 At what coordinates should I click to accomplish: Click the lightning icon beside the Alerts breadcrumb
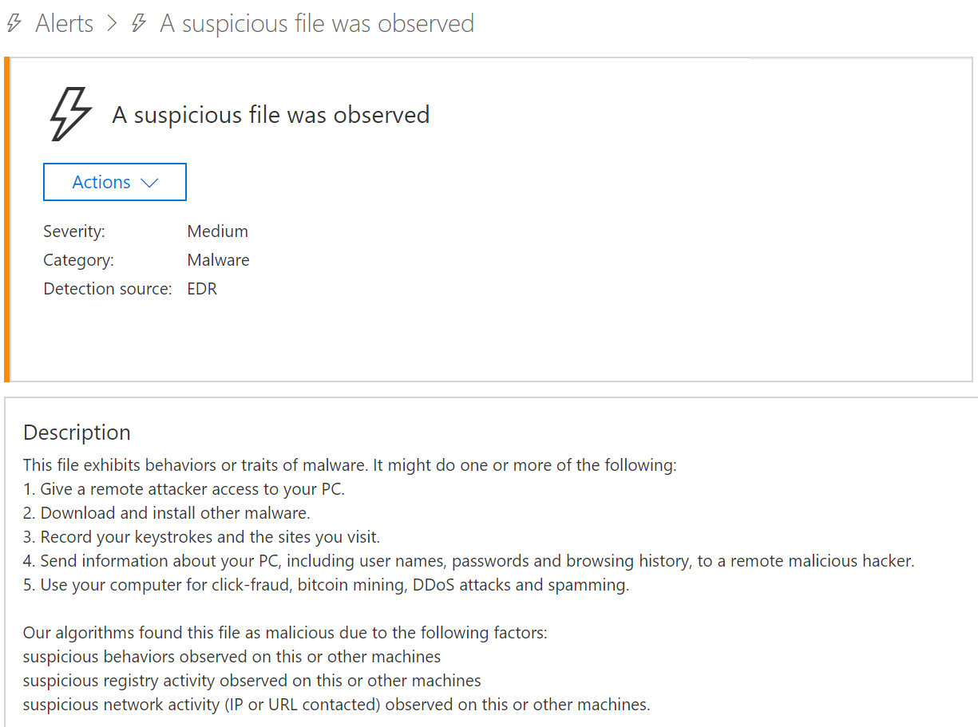[12, 23]
